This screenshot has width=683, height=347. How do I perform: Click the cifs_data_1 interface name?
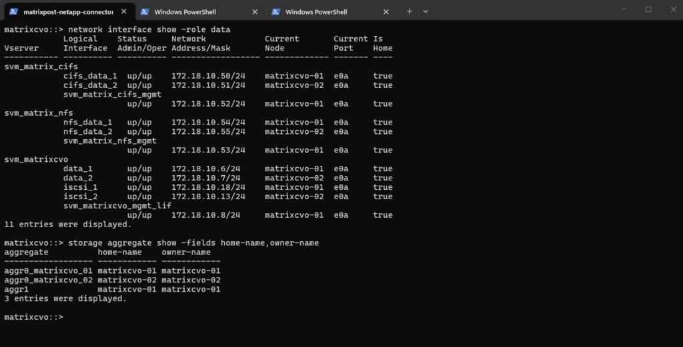90,77
